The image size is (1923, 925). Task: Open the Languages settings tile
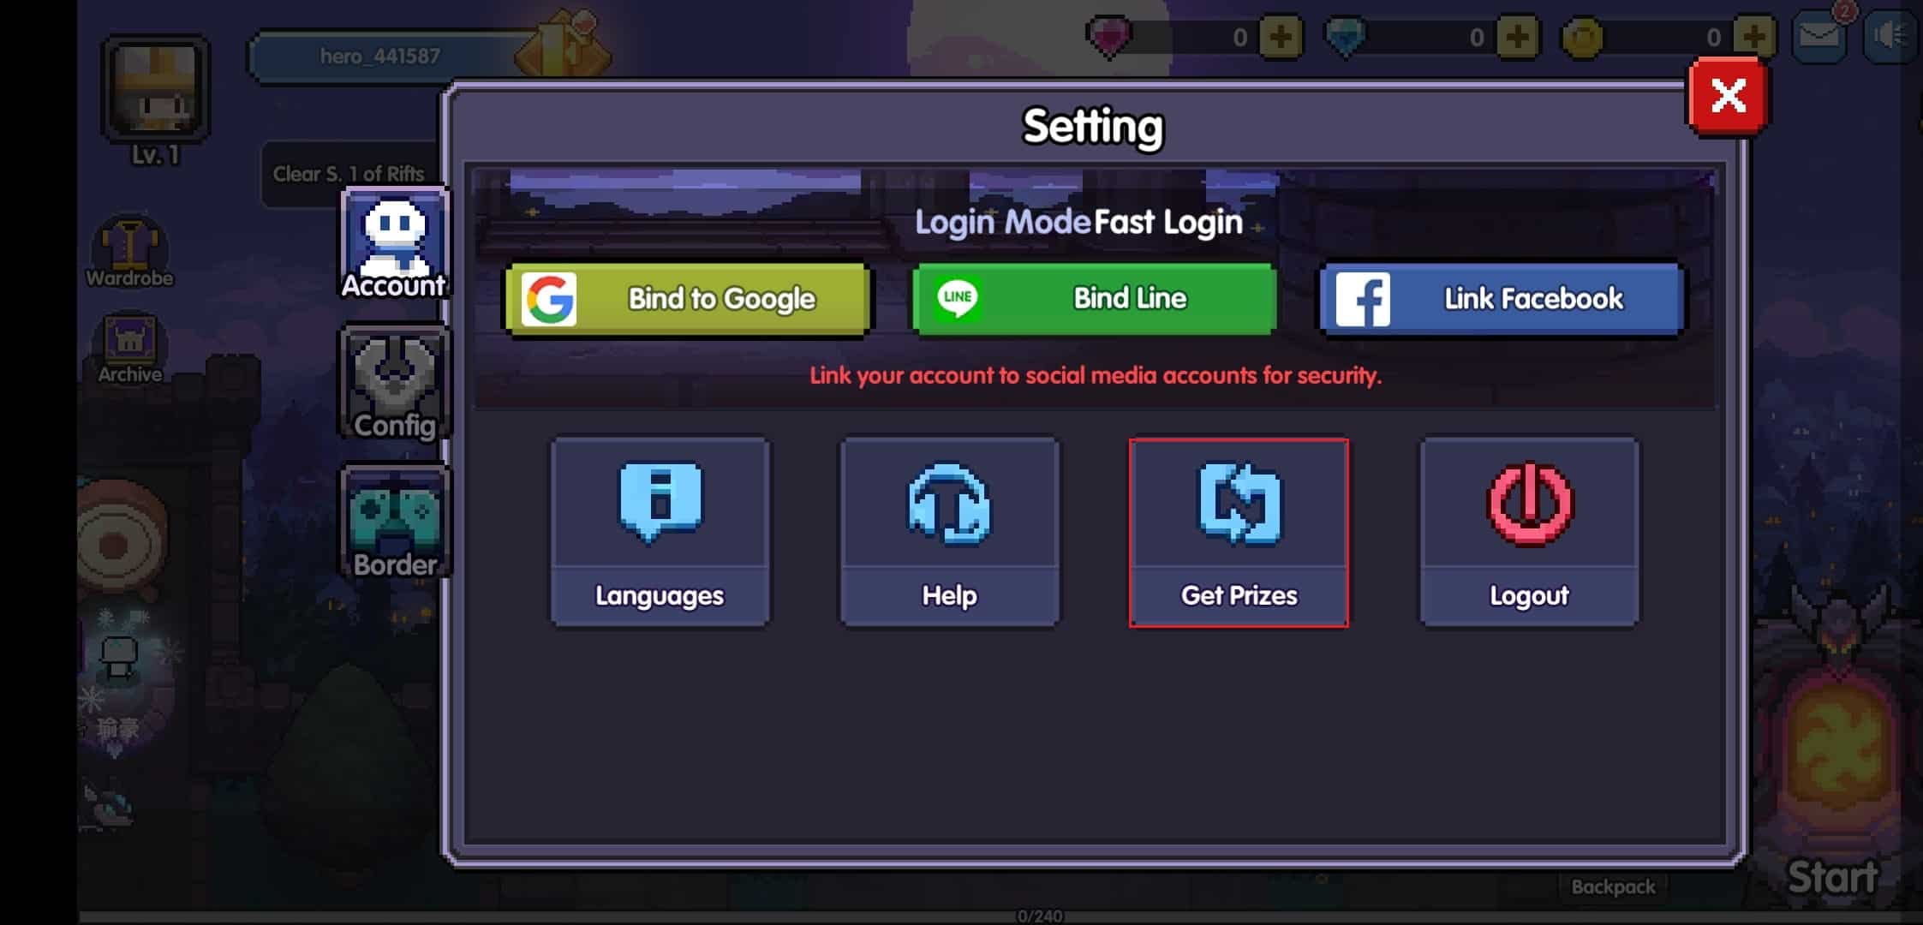coord(660,532)
